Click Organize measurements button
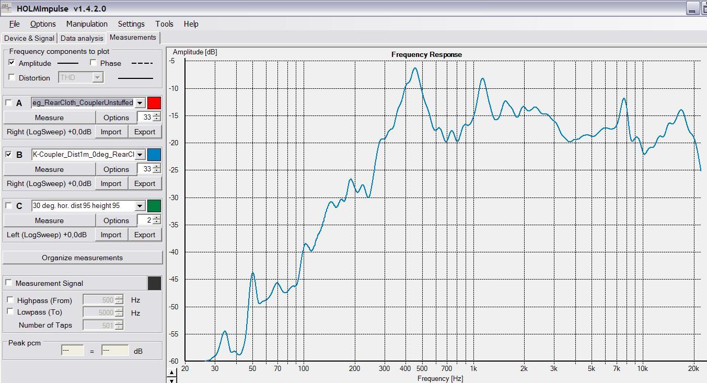The width and height of the screenshot is (707, 383). point(83,258)
